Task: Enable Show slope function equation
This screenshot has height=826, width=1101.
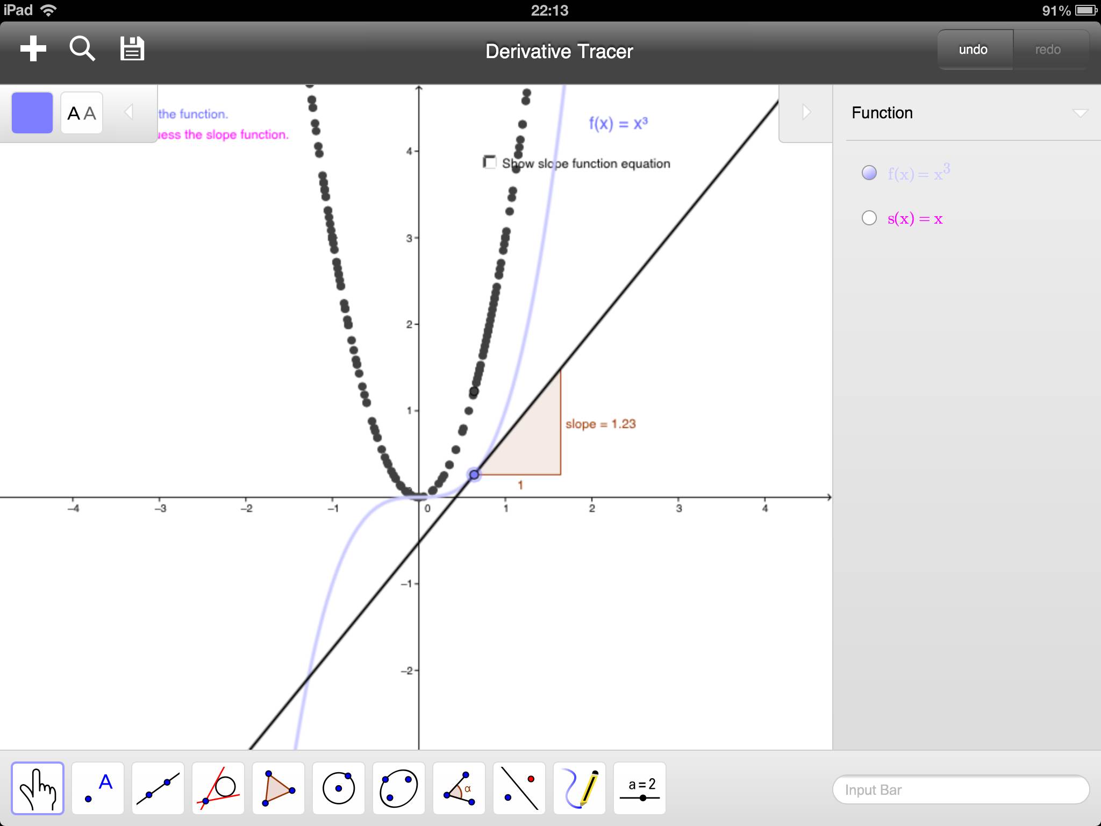Action: pyautogui.click(x=490, y=162)
